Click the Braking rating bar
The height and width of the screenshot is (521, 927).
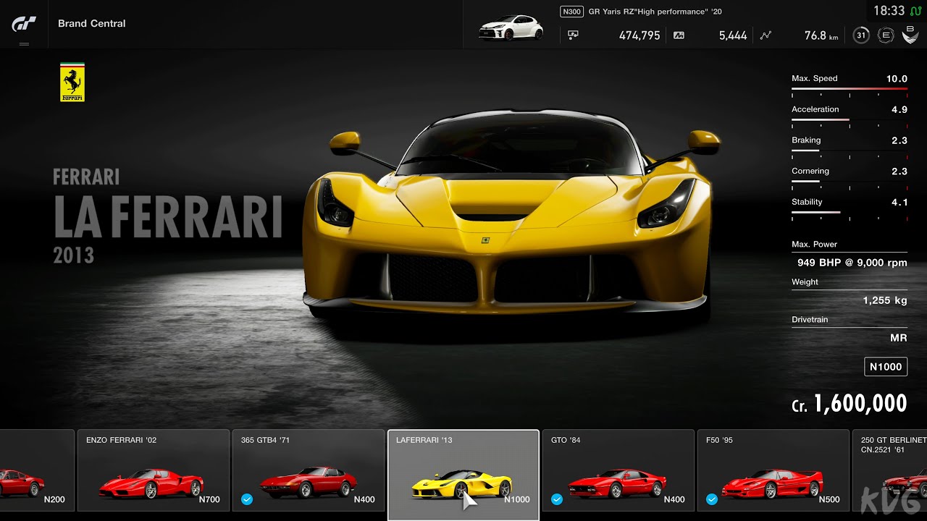click(x=850, y=151)
